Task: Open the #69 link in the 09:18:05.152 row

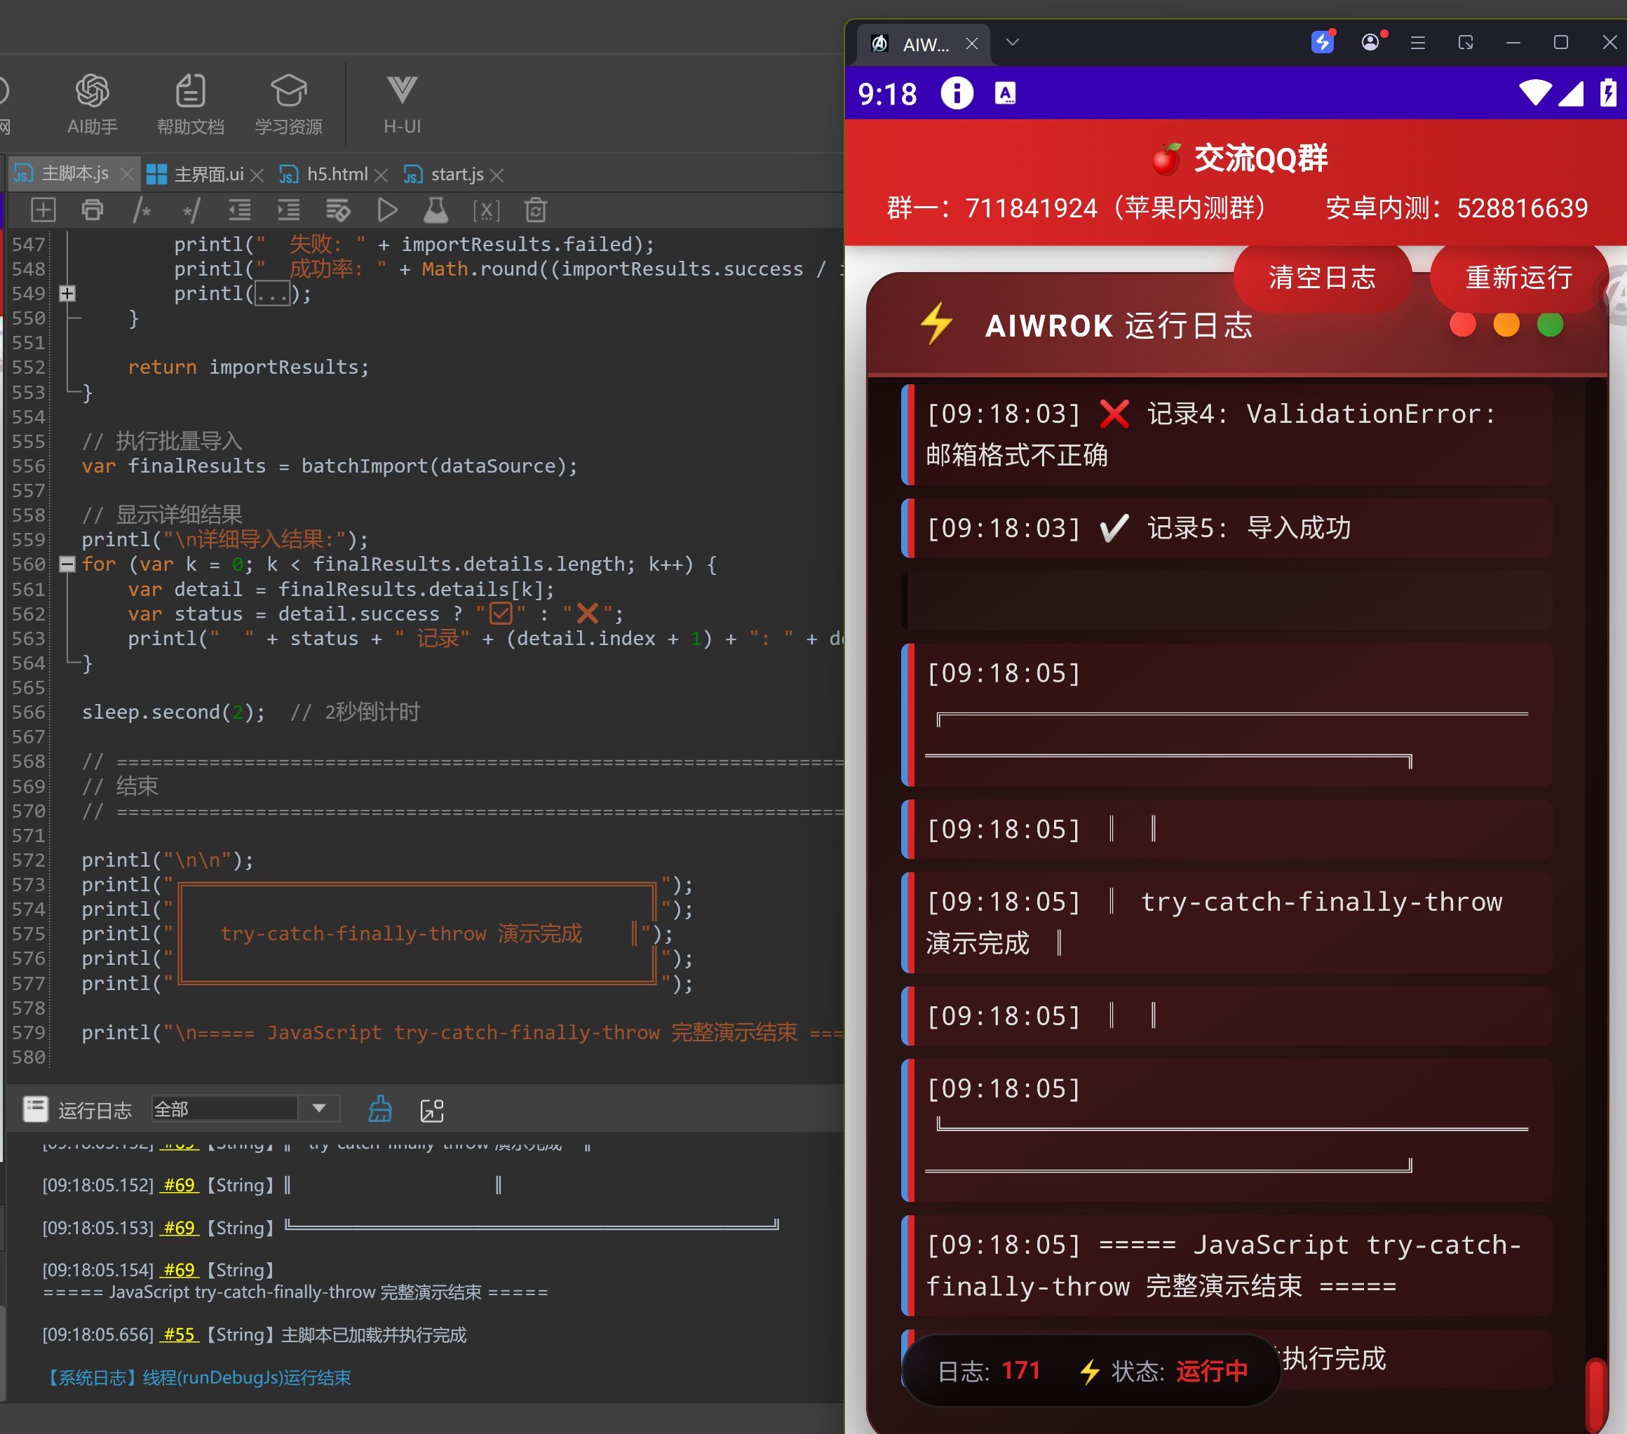Action: pos(180,1185)
